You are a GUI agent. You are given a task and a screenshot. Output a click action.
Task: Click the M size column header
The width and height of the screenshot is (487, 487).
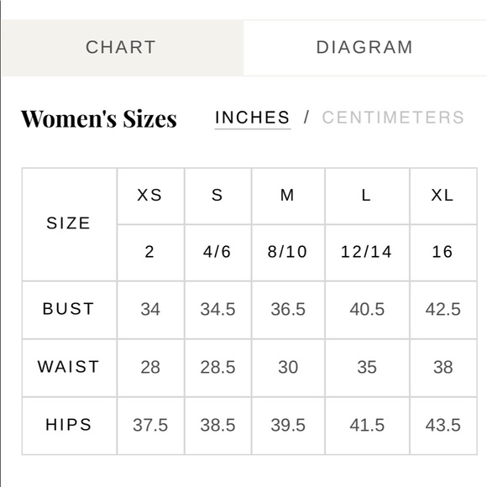(x=288, y=196)
